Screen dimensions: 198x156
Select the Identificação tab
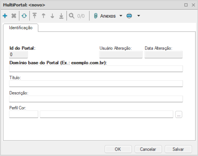click(21, 28)
